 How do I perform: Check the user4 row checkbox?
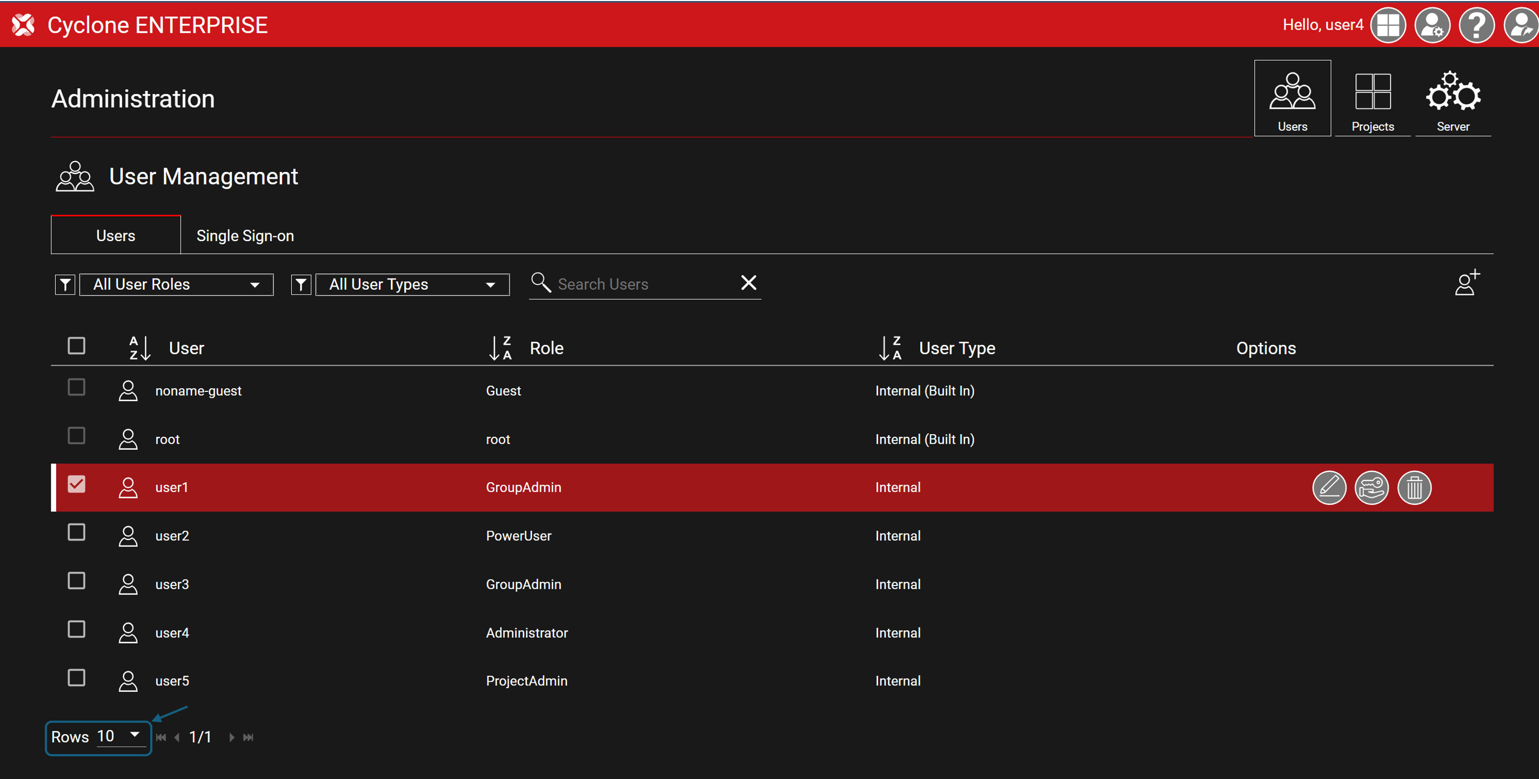[x=77, y=629]
